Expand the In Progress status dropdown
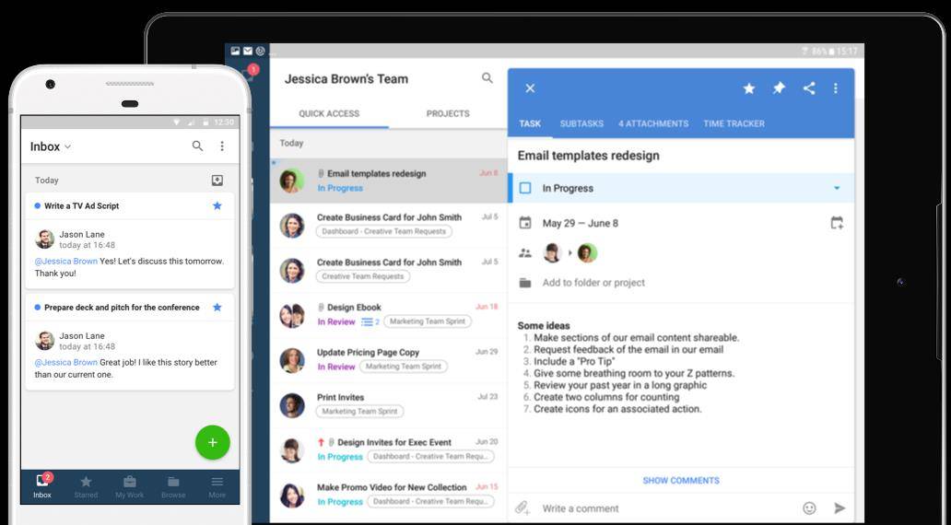This screenshot has height=525, width=951. (x=837, y=188)
